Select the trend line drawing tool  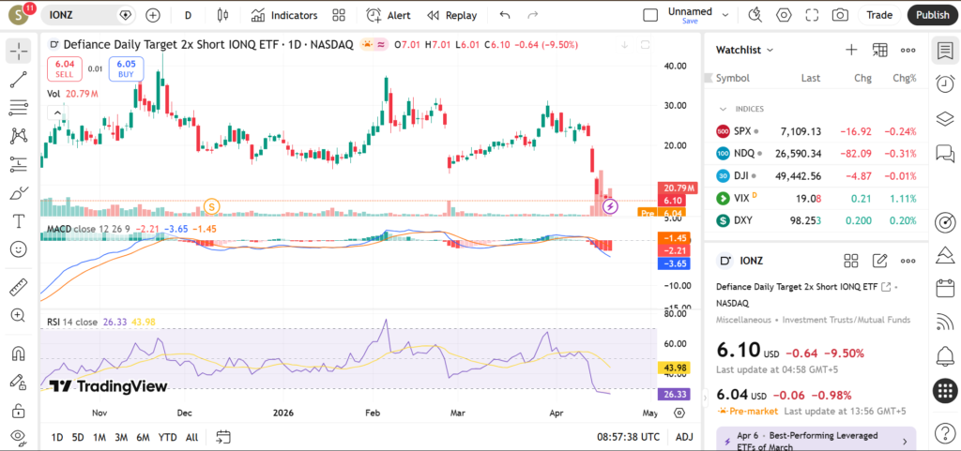point(18,80)
